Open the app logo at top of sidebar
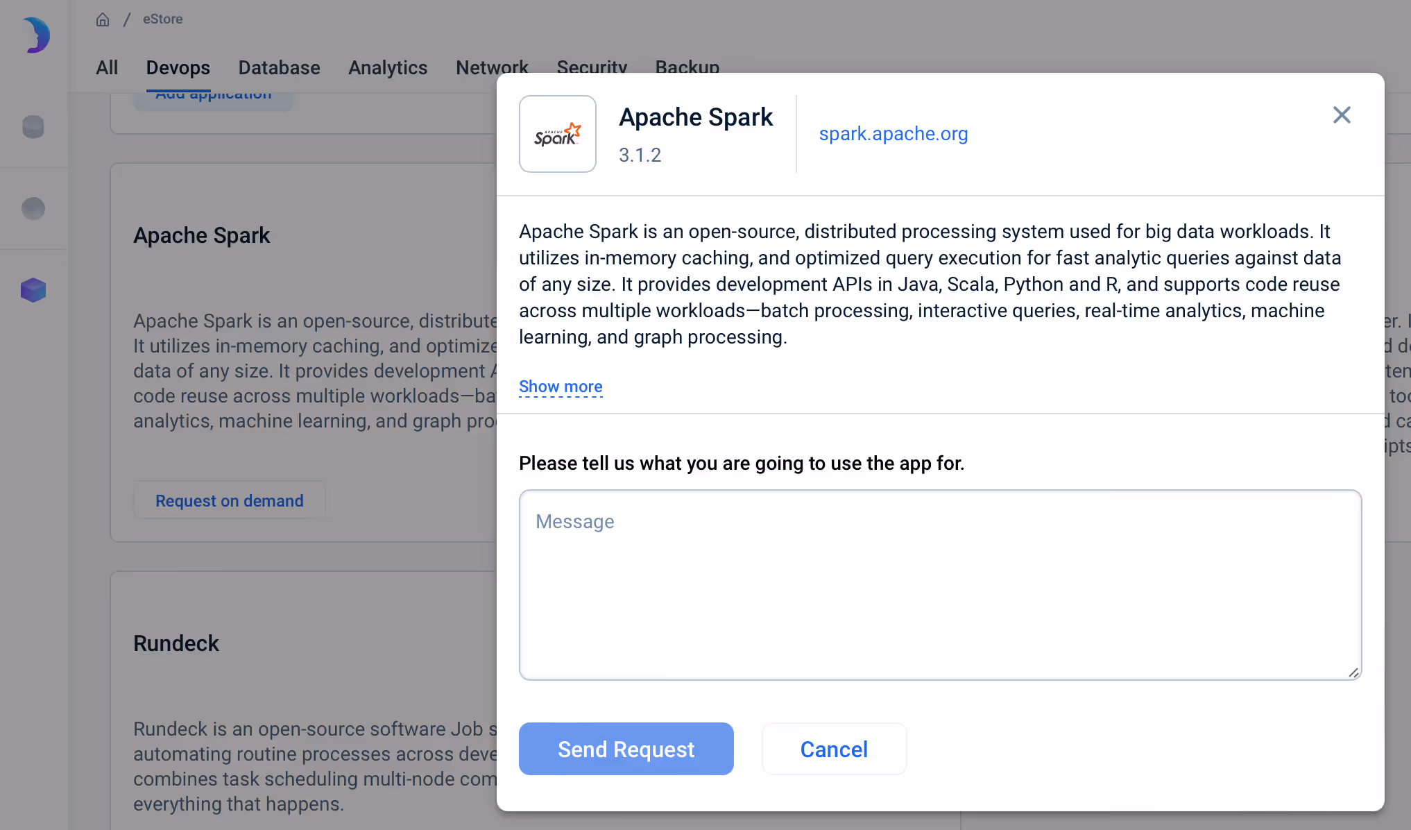 [x=35, y=35]
